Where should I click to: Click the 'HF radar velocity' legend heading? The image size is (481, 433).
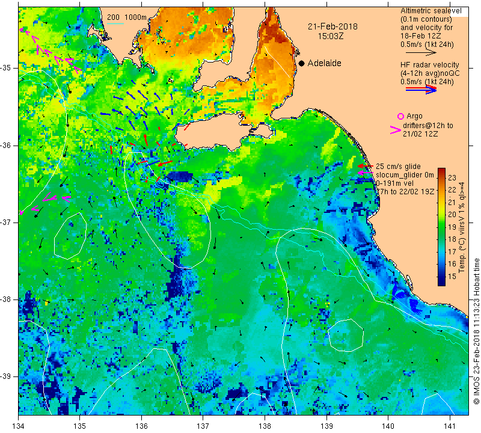pyautogui.click(x=429, y=65)
